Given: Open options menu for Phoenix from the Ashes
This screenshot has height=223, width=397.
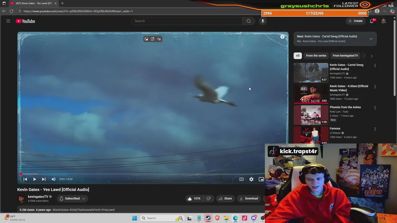Looking at the screenshot, I should [375, 108].
